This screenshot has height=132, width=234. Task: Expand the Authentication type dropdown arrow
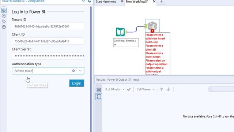point(80,71)
